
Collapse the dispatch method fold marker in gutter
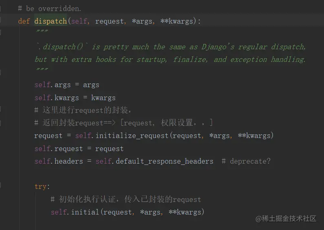[0, 20]
